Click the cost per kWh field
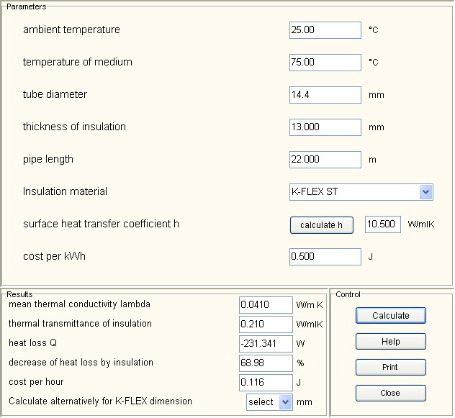This screenshot has width=455, height=418. click(325, 257)
